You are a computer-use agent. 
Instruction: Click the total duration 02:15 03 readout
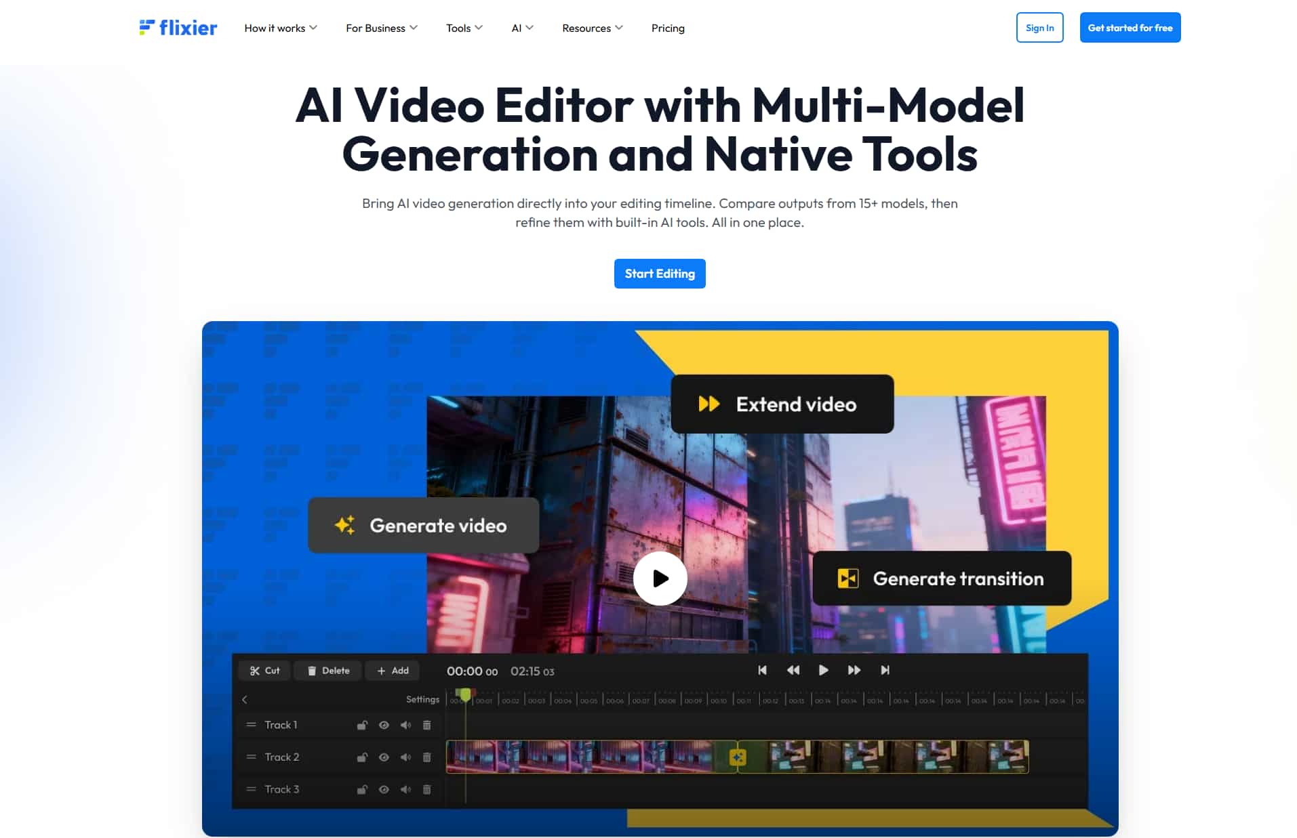[532, 671]
